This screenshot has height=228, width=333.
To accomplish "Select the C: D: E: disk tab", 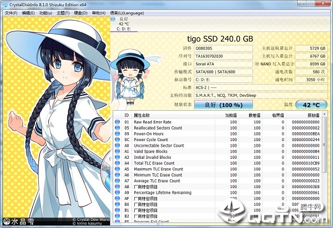I will point(124,24).
